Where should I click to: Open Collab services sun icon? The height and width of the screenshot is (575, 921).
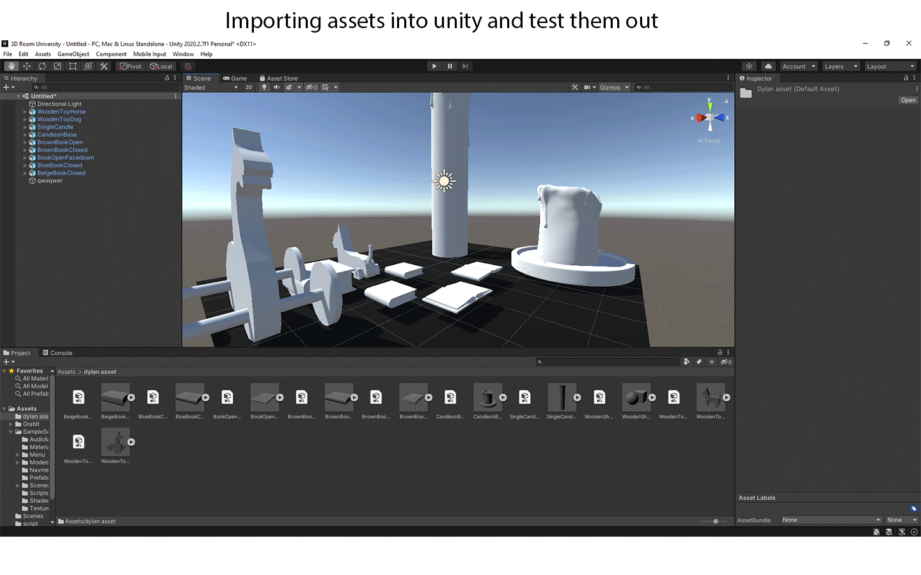[750, 66]
